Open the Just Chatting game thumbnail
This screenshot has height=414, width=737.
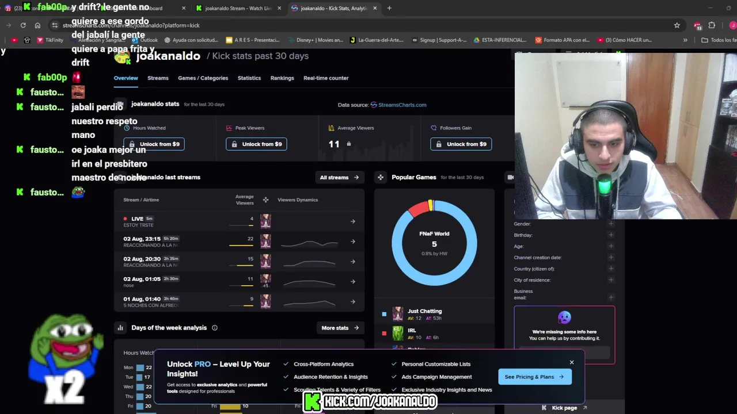coord(398,314)
